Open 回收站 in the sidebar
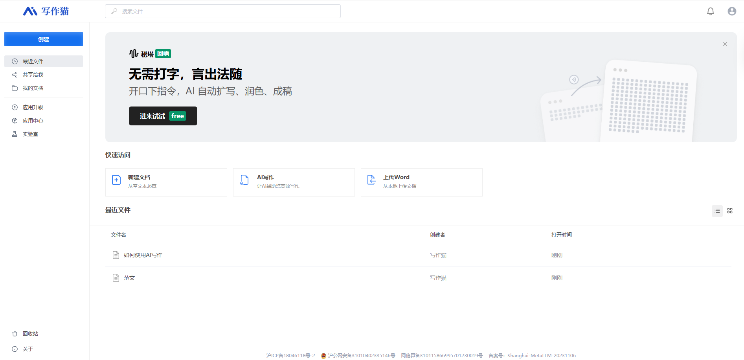This screenshot has height=360, width=744. tap(44, 334)
